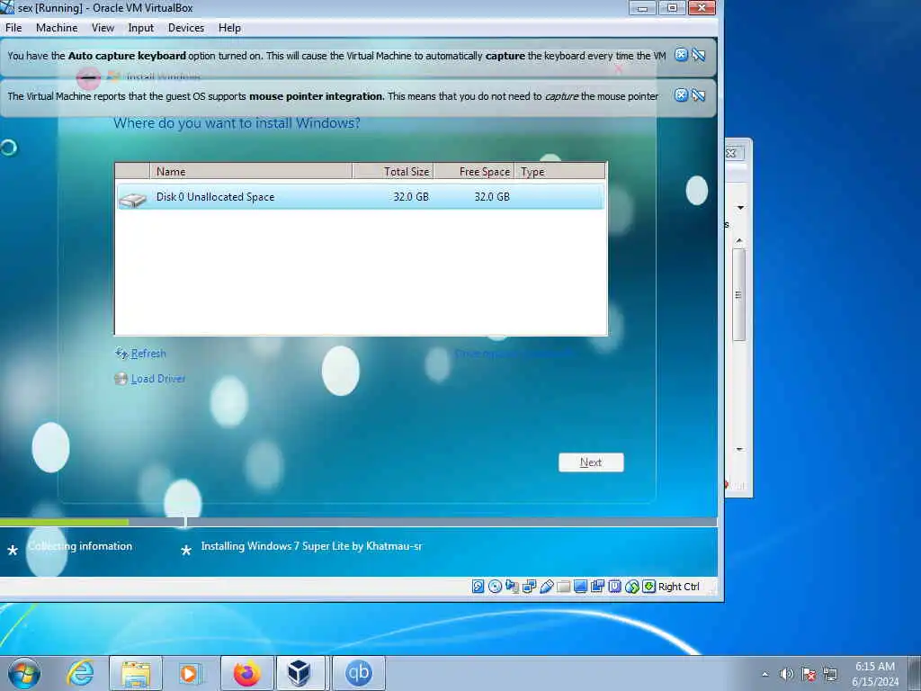Select Disk 0 Unallocated Space row

(361, 197)
